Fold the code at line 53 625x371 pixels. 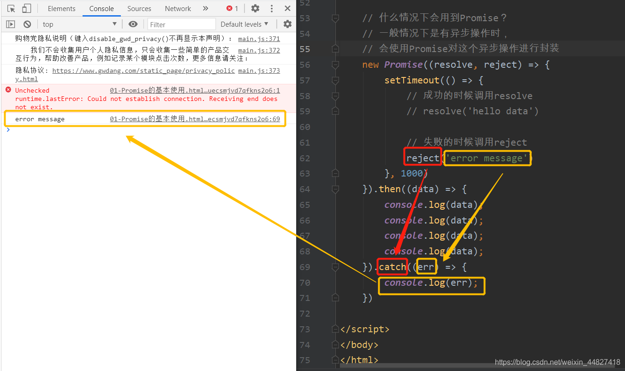pyautogui.click(x=335, y=18)
